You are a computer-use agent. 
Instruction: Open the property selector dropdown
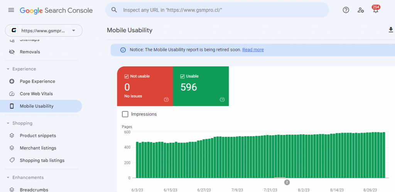[x=44, y=30]
